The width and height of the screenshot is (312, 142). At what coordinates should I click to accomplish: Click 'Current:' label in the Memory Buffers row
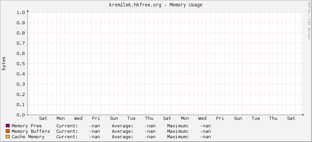pos(67,131)
